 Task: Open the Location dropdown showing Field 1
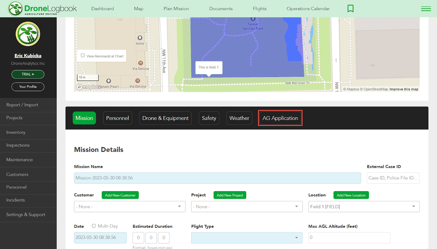pyautogui.click(x=364, y=207)
